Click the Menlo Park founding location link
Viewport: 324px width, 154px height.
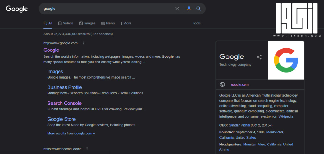[x=252, y=135]
